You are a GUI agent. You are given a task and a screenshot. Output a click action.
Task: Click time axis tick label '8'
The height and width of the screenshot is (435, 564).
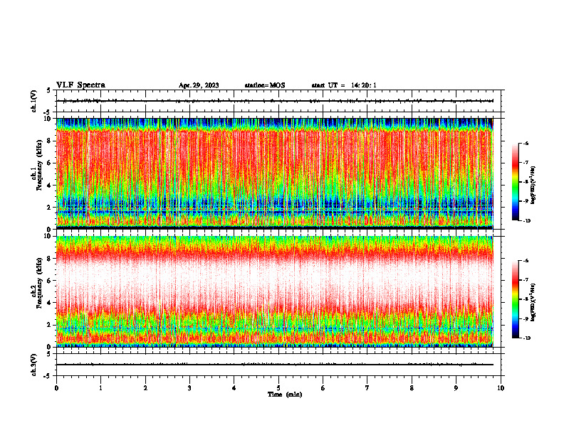412,388
